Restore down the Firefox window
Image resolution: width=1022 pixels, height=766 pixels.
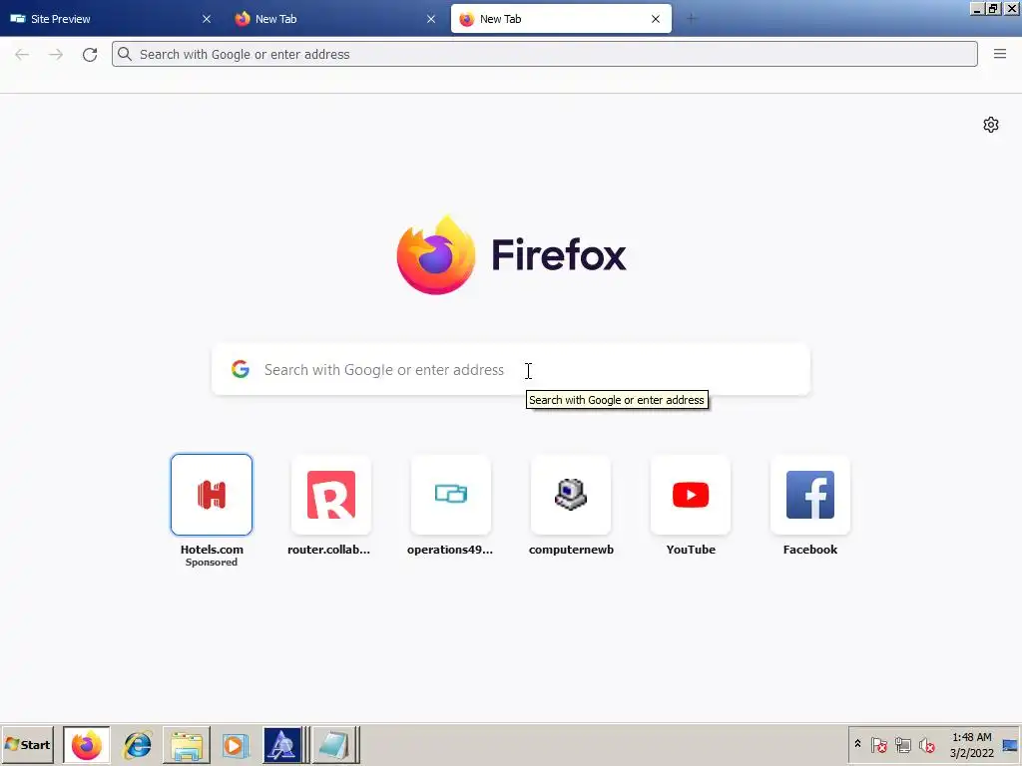pos(993,8)
